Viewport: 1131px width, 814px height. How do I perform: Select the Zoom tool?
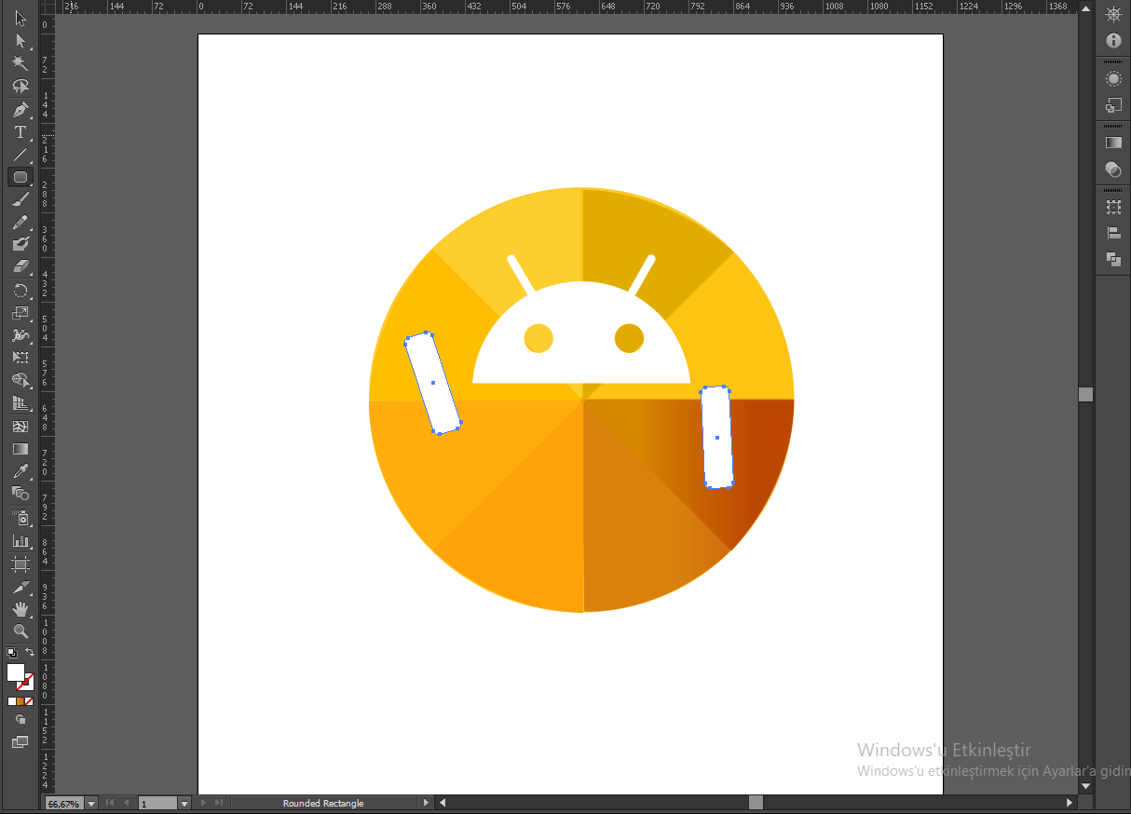(x=20, y=631)
